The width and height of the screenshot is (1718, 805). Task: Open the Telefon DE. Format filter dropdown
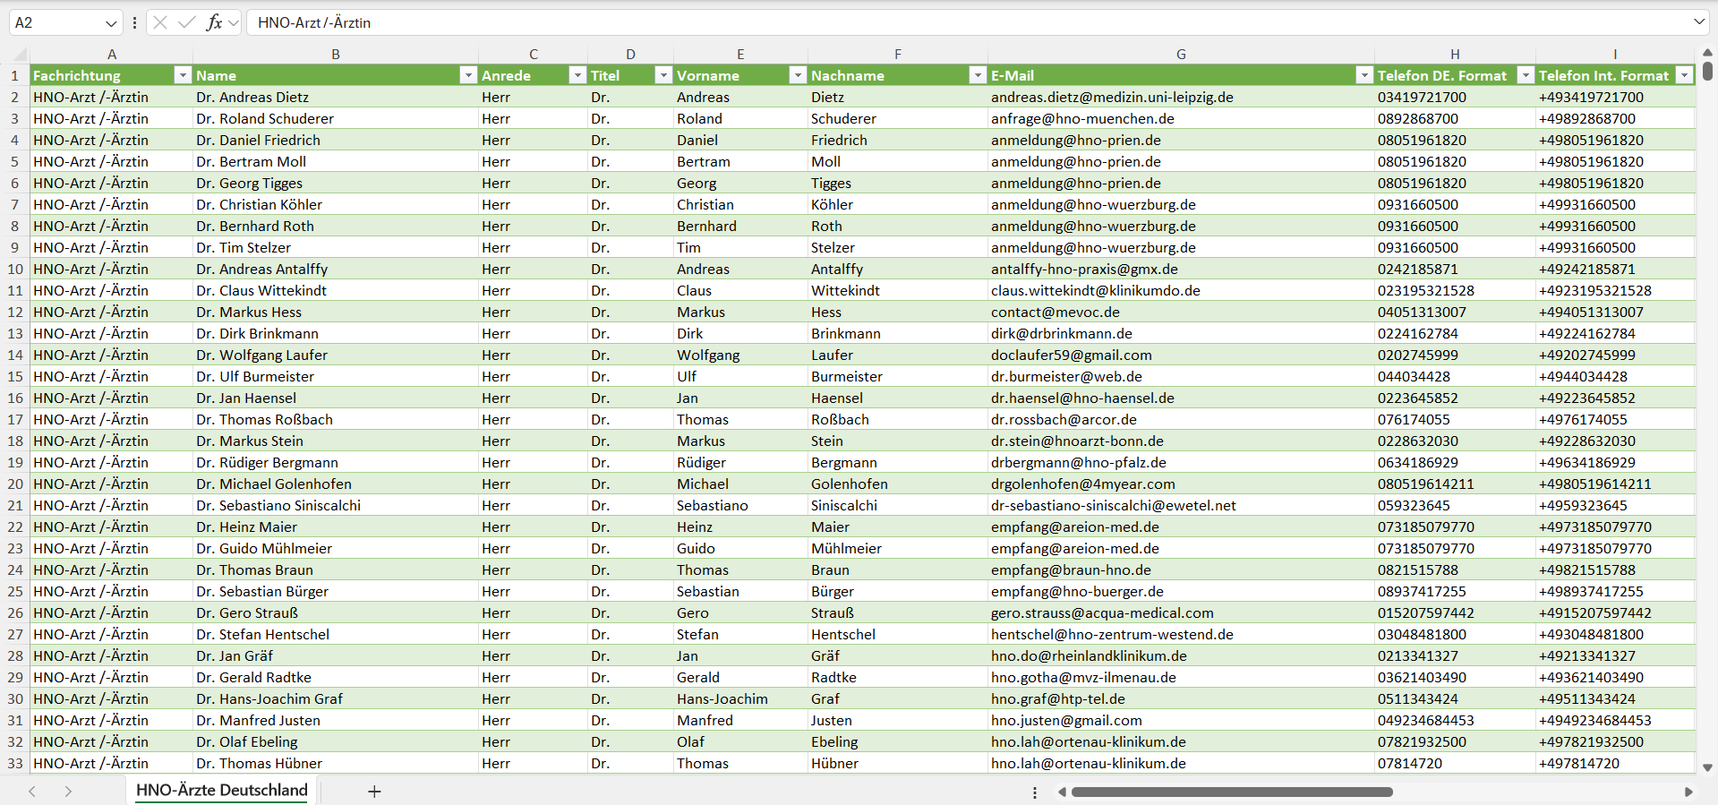(1525, 75)
